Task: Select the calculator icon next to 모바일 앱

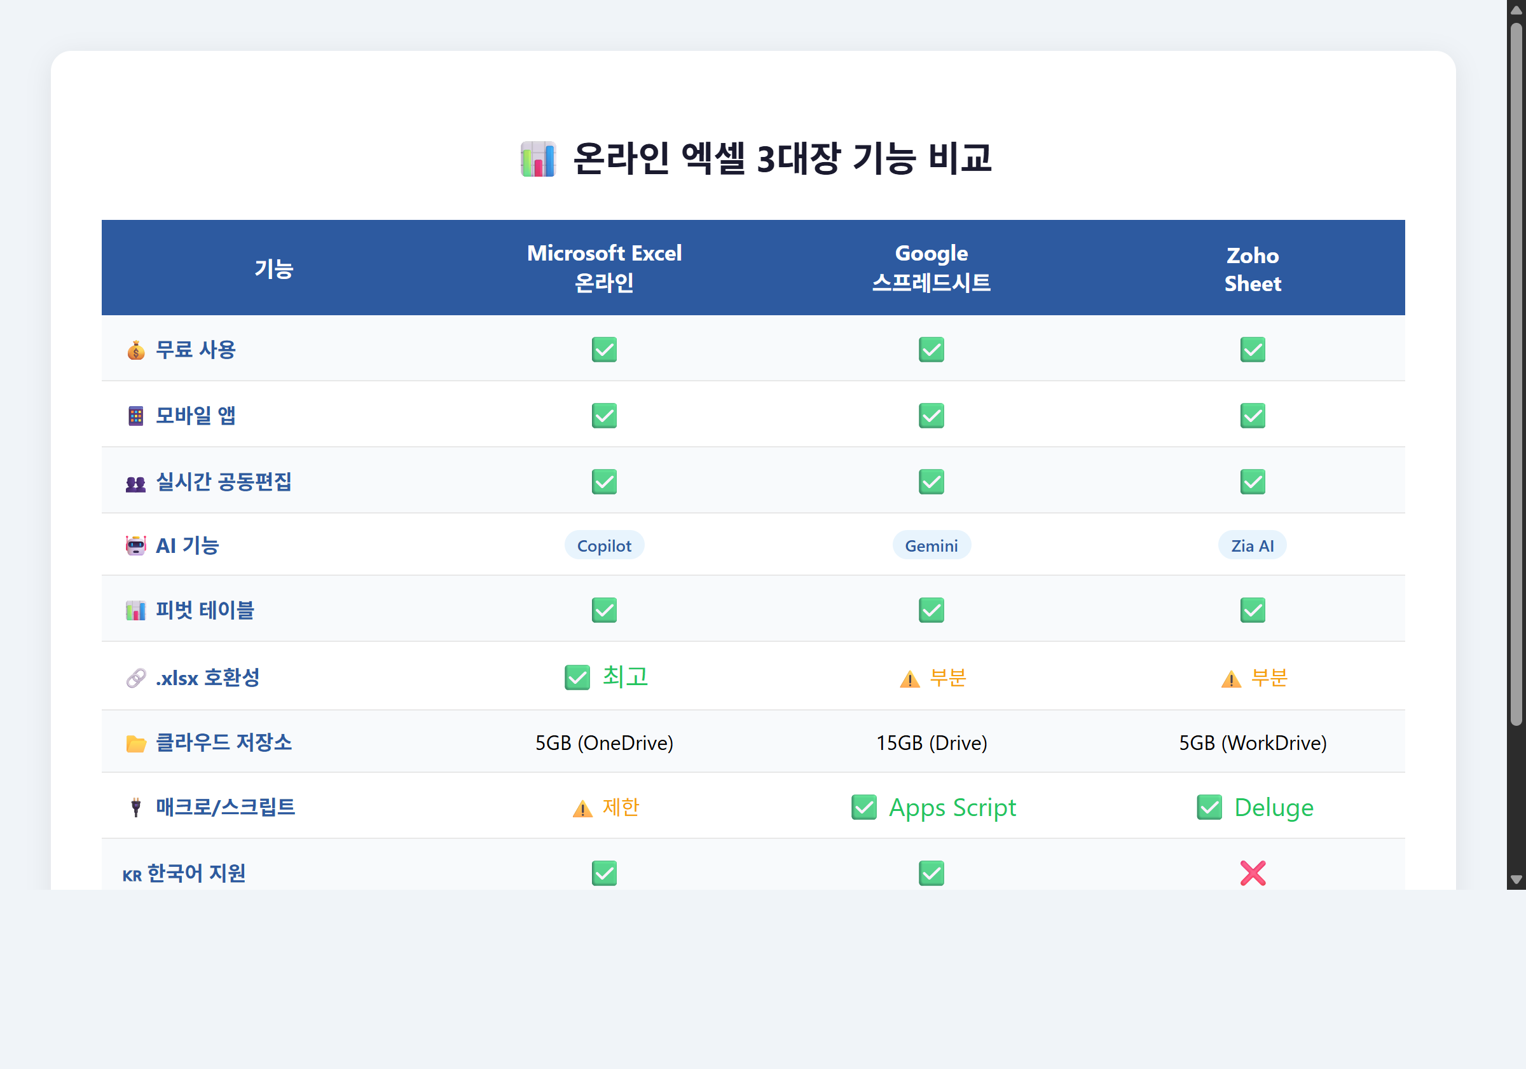Action: [x=135, y=415]
